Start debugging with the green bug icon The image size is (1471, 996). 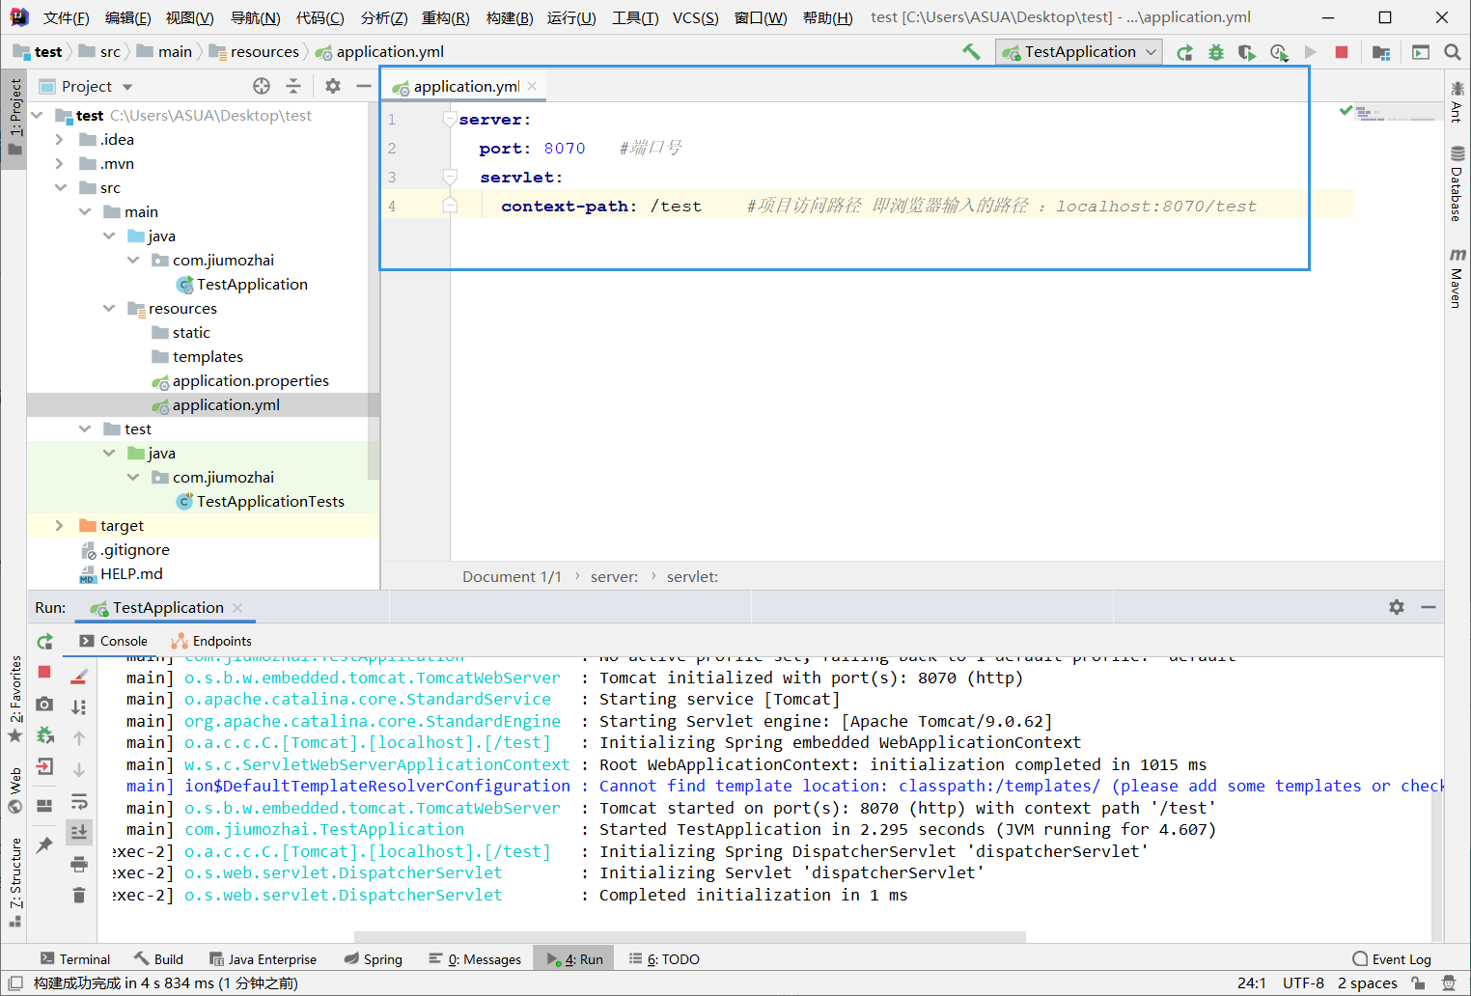tap(1216, 52)
